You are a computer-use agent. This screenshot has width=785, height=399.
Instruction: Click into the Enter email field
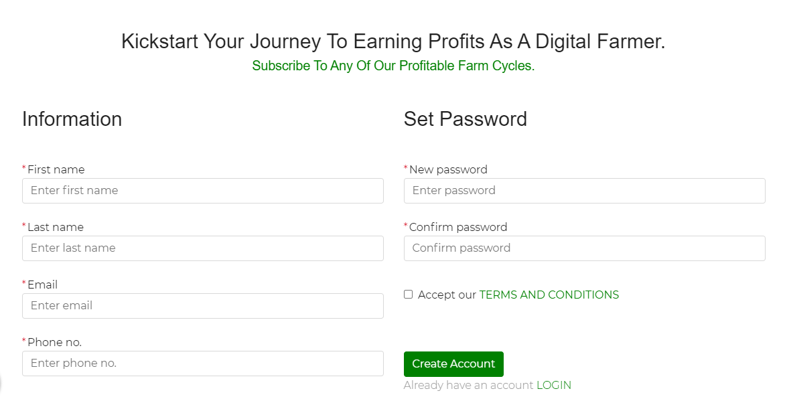click(203, 306)
